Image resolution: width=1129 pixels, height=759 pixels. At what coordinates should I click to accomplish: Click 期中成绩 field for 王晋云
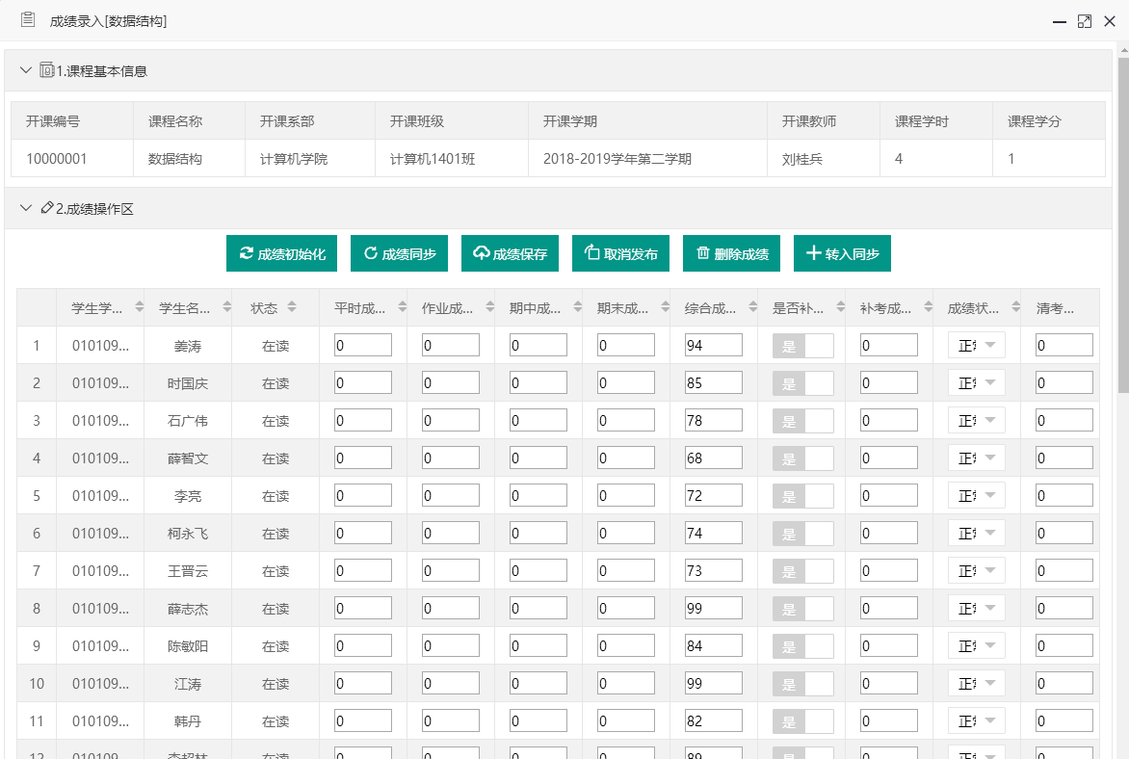point(538,571)
